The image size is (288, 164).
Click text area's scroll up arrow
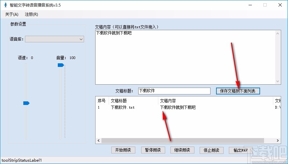(x=278, y=33)
